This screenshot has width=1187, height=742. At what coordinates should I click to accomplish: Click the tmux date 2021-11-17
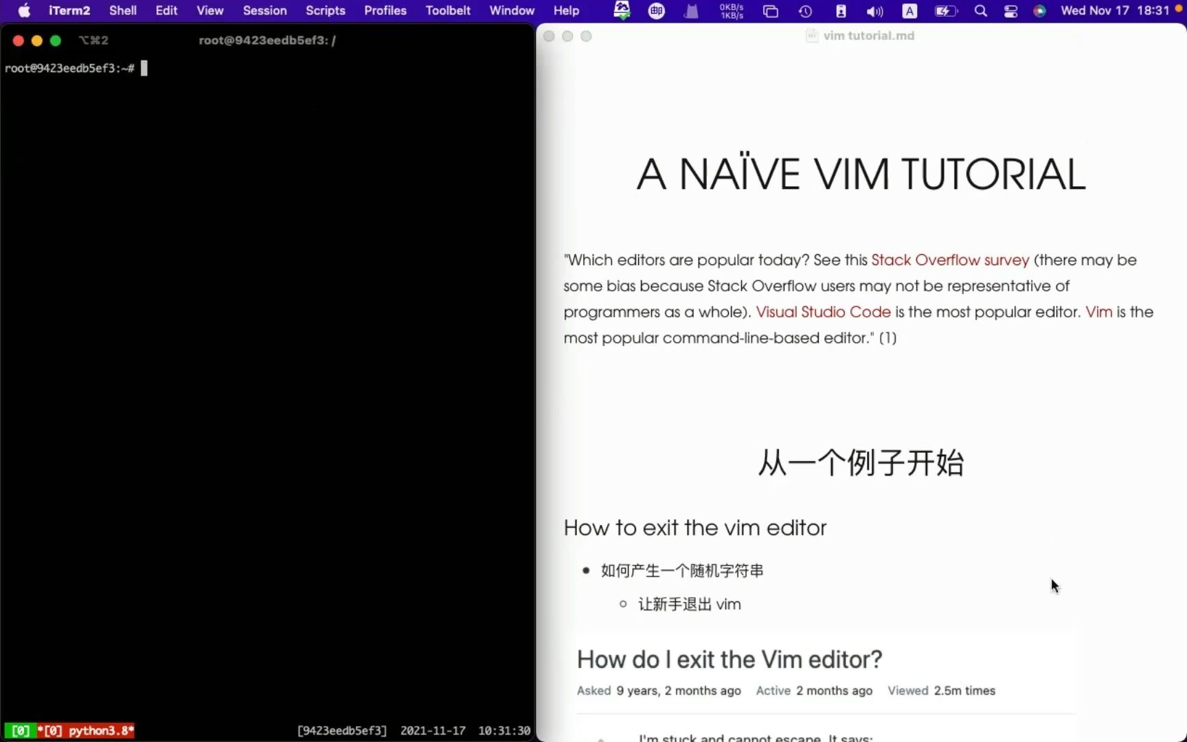click(x=433, y=730)
